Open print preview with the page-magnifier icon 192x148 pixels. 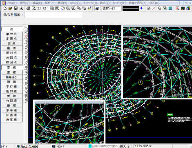point(33,8)
